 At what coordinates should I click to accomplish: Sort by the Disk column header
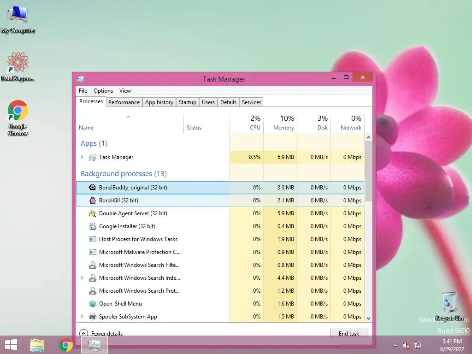[314, 124]
